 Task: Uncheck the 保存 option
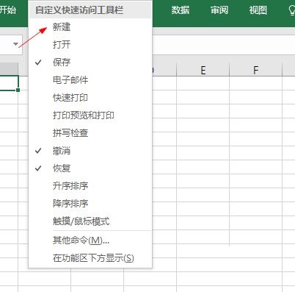pos(90,63)
